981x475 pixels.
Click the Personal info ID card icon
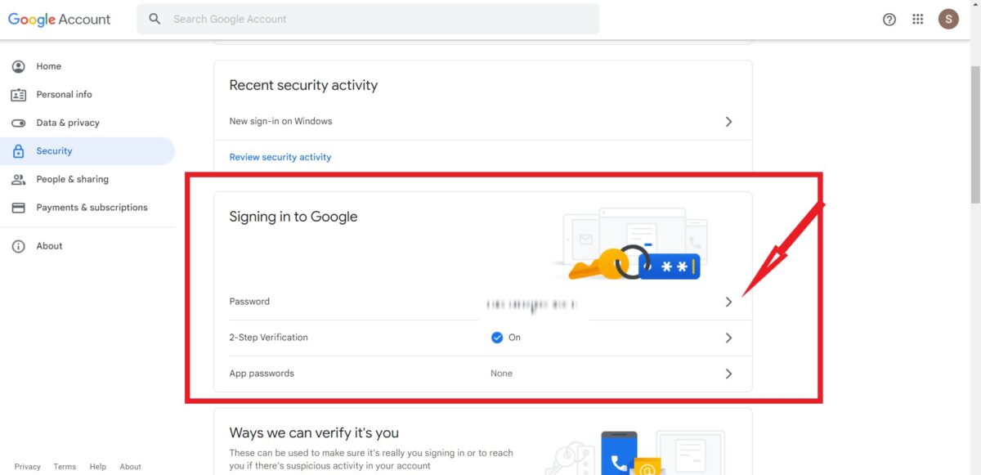[19, 95]
